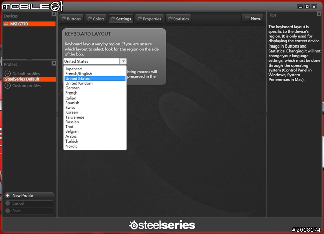The height and width of the screenshot is (234, 324).
Task: Select Swiss keyboard layout
Action: click(95, 107)
